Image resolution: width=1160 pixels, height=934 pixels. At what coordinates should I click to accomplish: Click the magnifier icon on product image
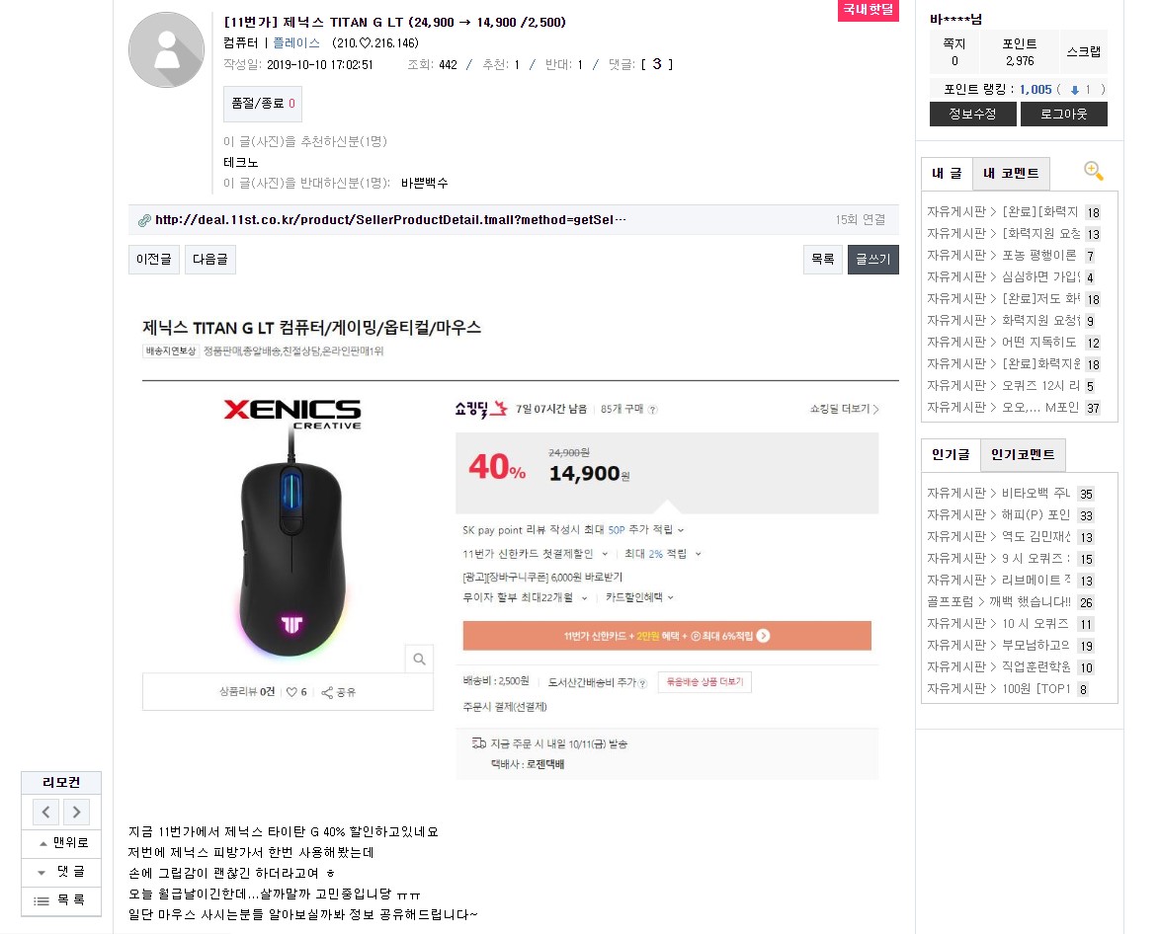pos(420,660)
